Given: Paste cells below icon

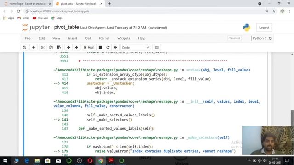Looking at the screenshot, I should (59, 48).
